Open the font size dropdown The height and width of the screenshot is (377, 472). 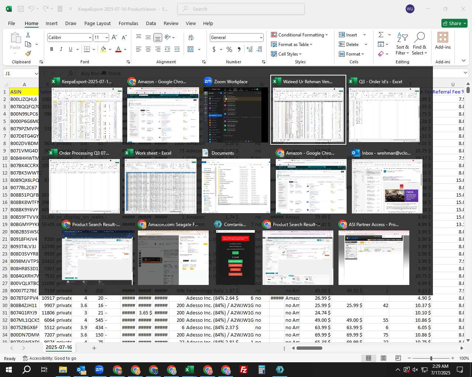[107, 38]
